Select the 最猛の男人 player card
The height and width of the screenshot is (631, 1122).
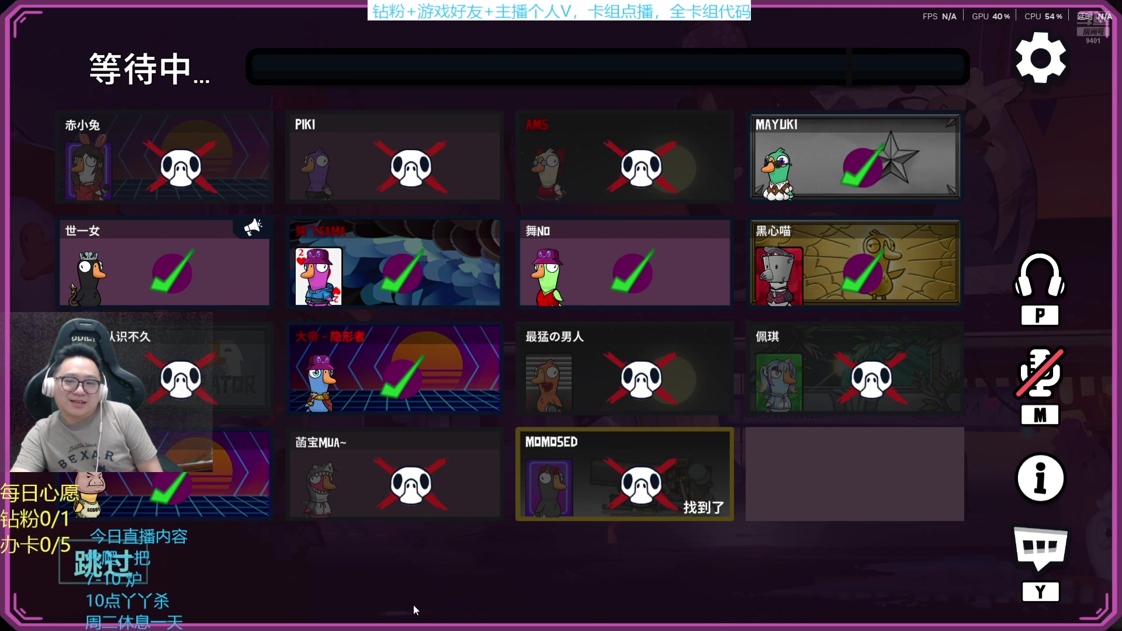(625, 368)
